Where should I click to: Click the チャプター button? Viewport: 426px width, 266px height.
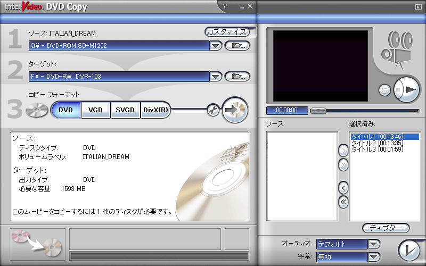[386, 228]
